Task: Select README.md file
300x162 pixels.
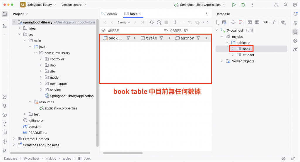Action: tap(35, 133)
